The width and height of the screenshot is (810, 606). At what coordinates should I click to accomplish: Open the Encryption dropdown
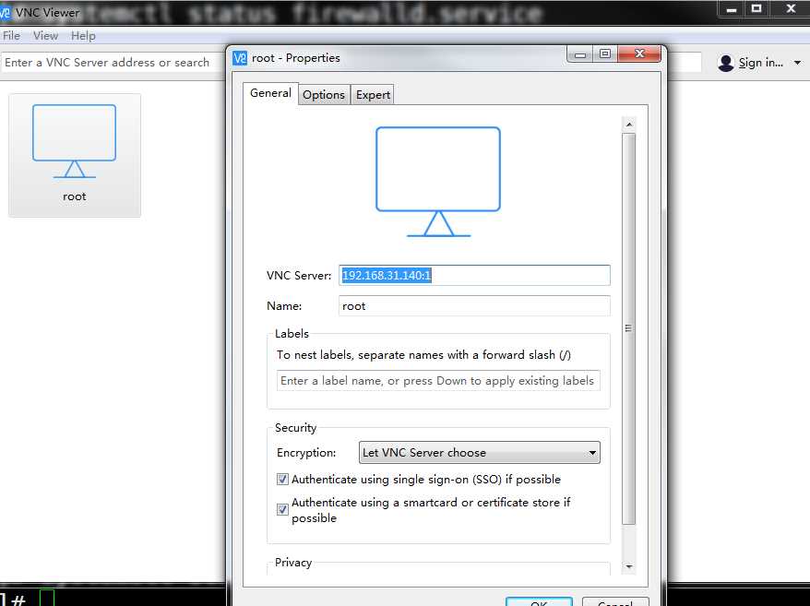point(480,453)
